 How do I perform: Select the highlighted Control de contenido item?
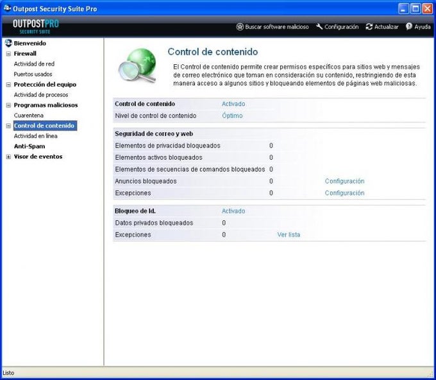(45, 126)
